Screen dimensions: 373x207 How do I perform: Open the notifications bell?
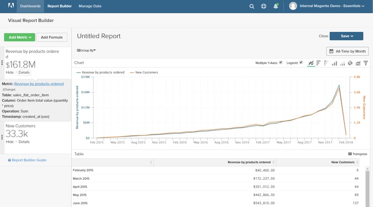coord(276,6)
